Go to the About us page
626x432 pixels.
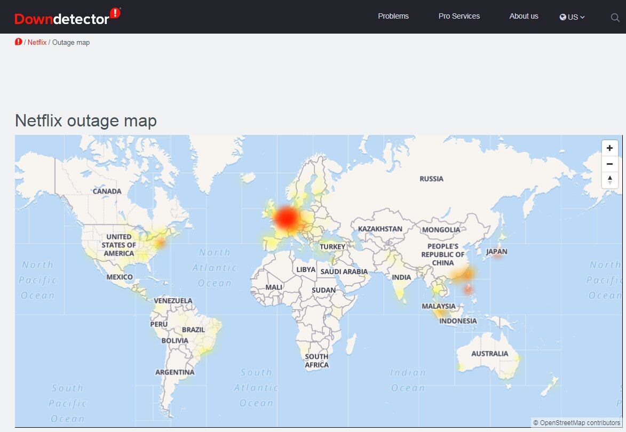pos(524,16)
